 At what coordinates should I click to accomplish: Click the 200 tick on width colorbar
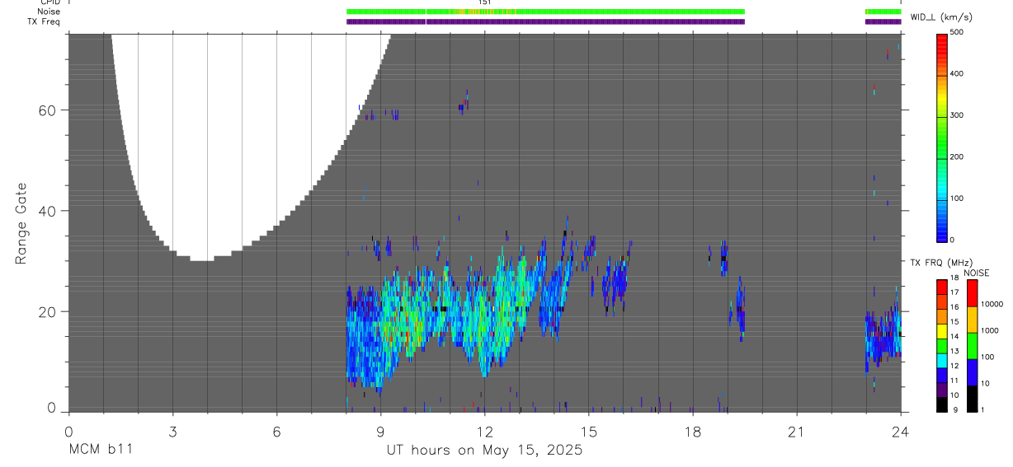(x=957, y=156)
